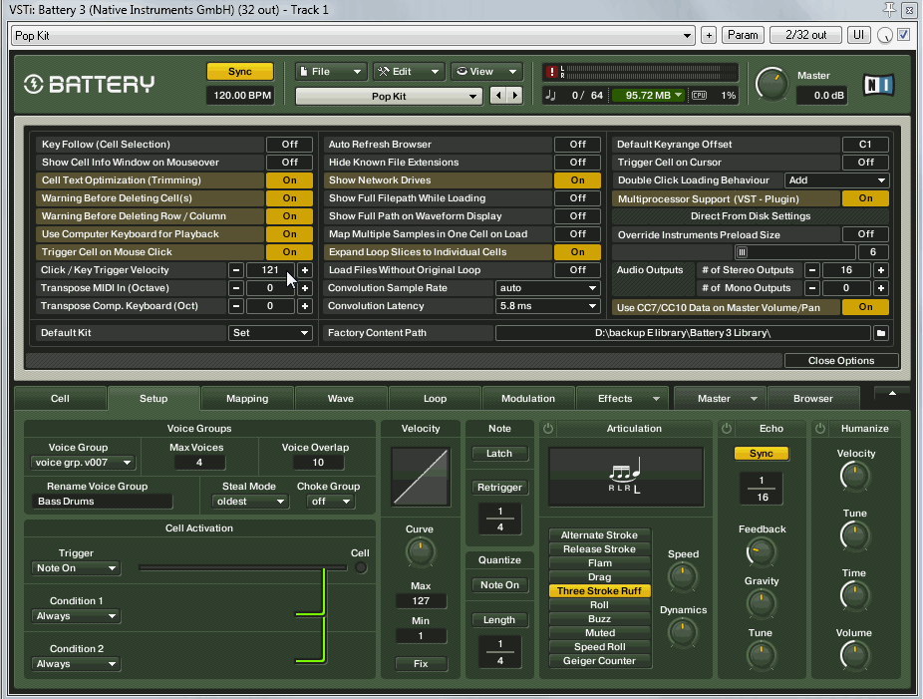Open the View menu

pos(486,71)
